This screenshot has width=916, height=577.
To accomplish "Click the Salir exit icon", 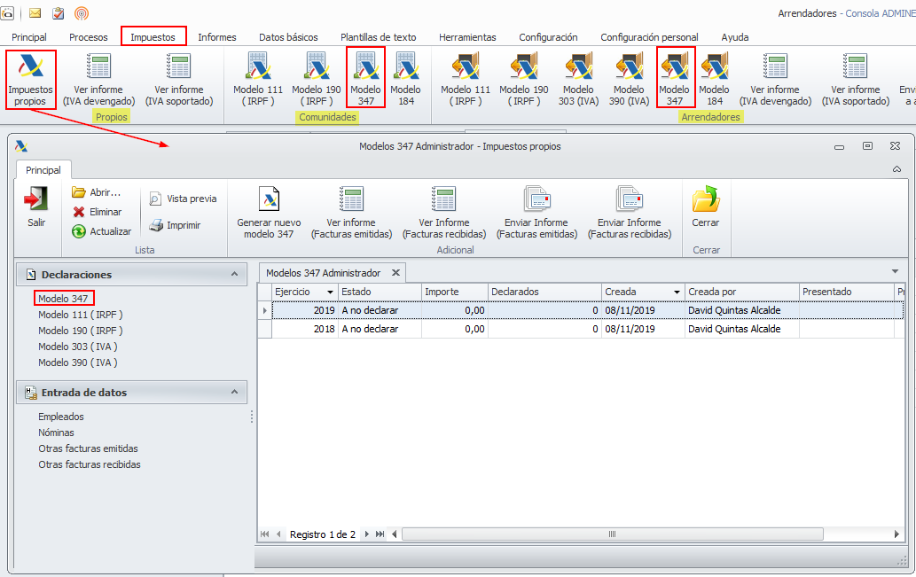I will 36,208.
